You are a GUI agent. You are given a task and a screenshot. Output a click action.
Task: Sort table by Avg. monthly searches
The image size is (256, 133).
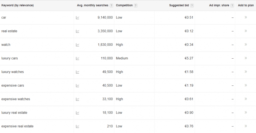(x=92, y=5)
